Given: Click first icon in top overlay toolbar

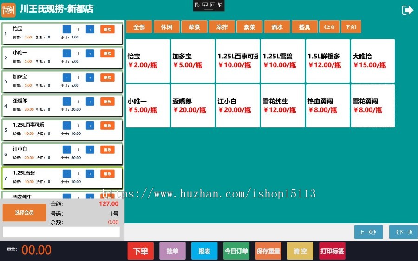Looking at the screenshot, I should click(x=197, y=5).
